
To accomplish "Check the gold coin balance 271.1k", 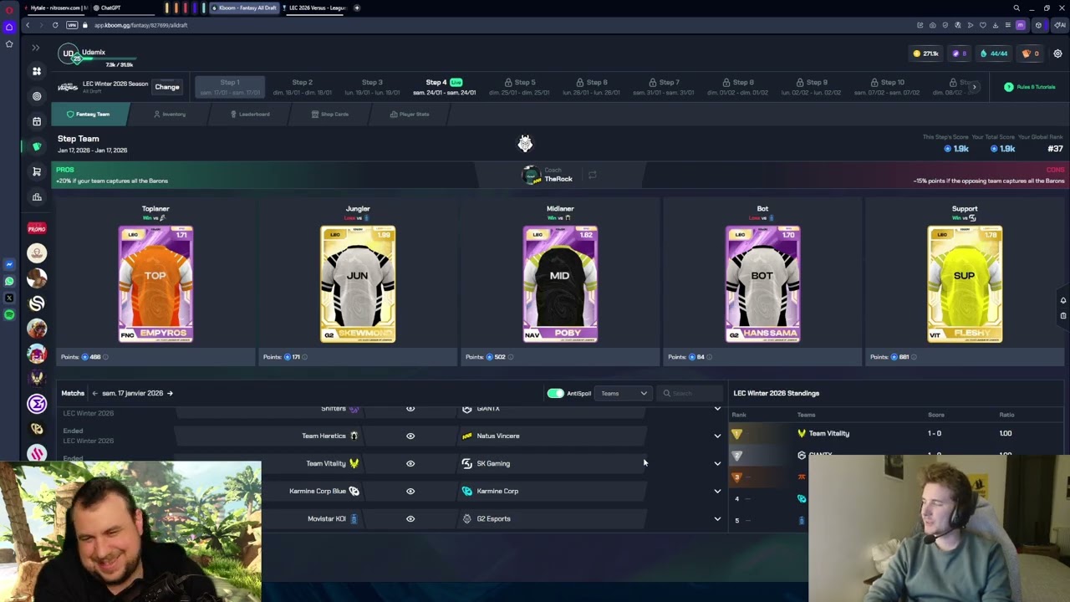I will pyautogui.click(x=926, y=54).
